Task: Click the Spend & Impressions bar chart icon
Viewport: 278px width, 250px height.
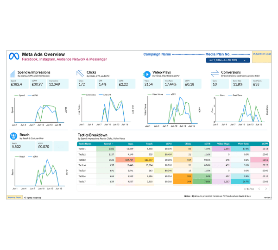Action: click(x=13, y=74)
